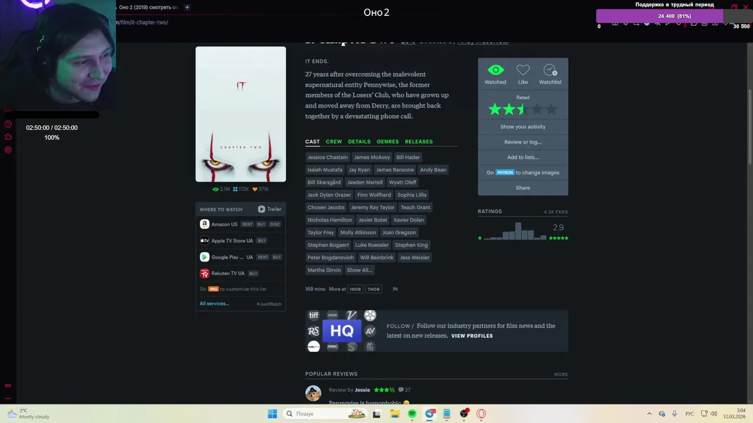Open the weather widget
Viewport: 753px width, 423px height.
[x=28, y=414]
